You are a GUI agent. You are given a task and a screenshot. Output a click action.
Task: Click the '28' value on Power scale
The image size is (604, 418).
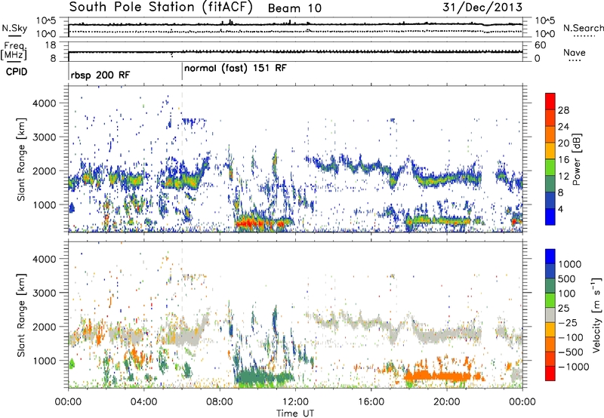563,110
